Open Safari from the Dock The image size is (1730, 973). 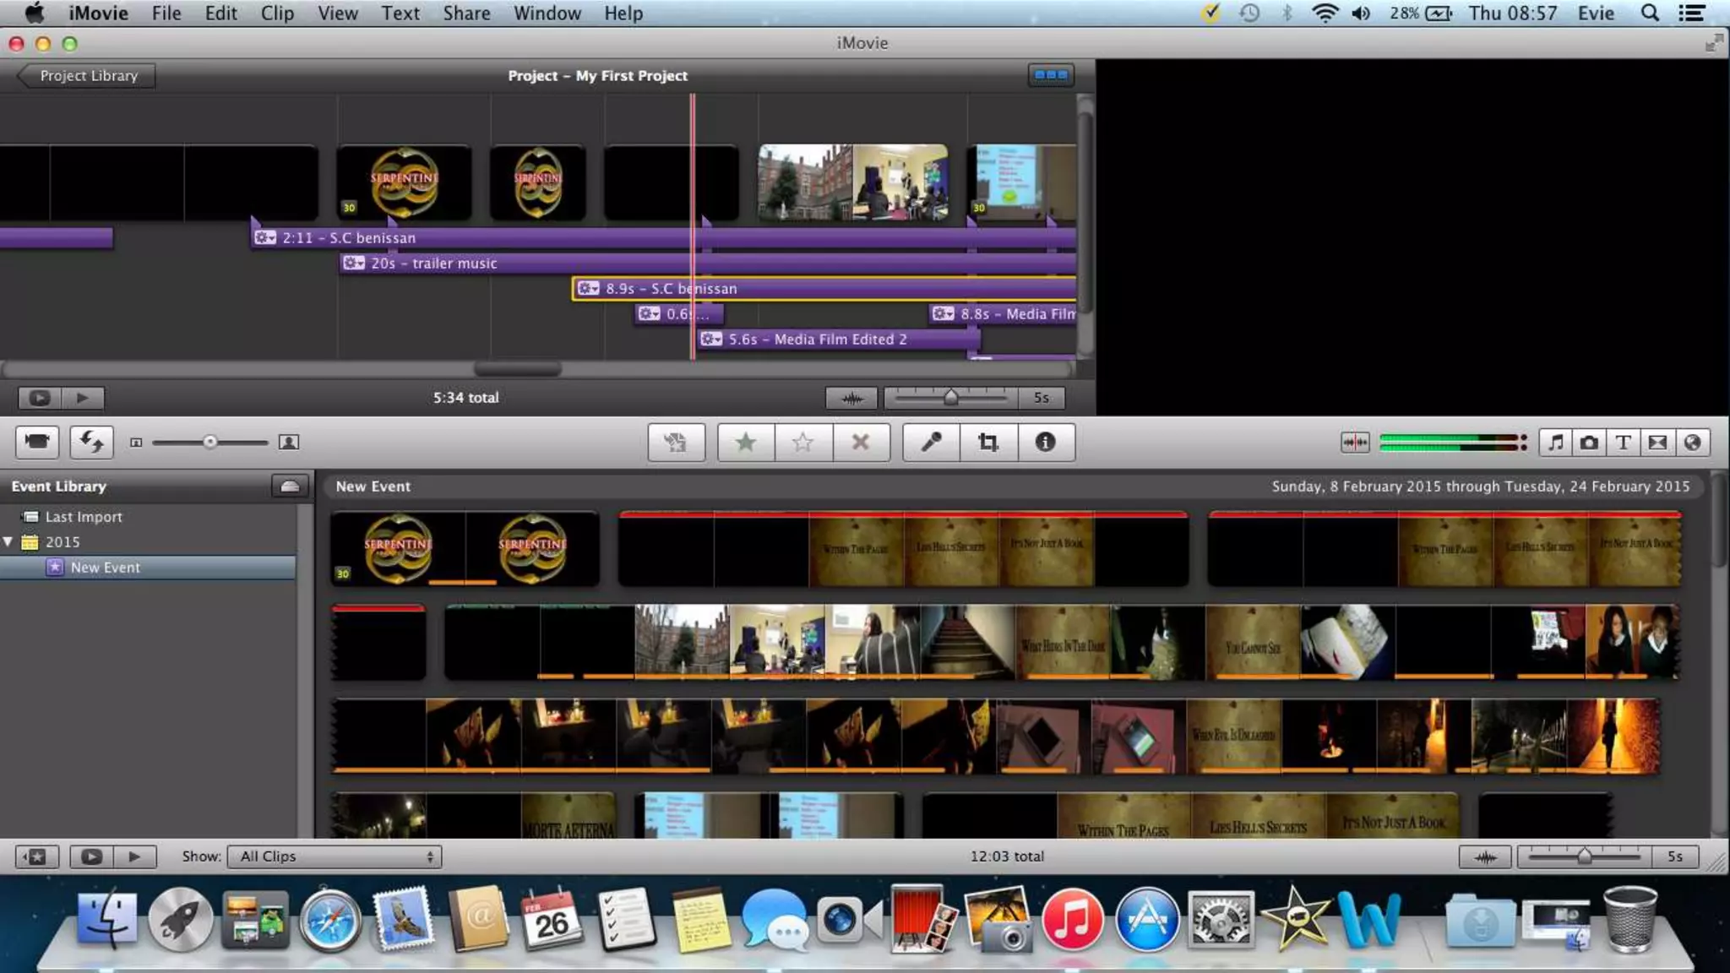coord(329,920)
